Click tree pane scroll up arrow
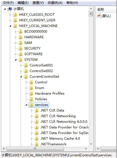117x158 pixels. [x=91, y=9]
